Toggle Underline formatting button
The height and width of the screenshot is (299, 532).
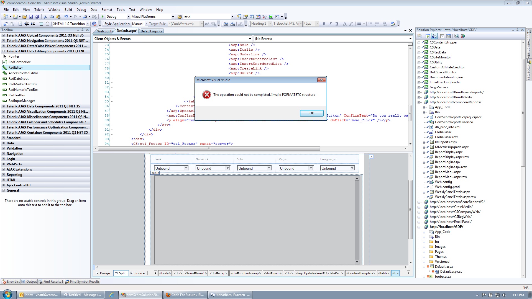[337, 24]
